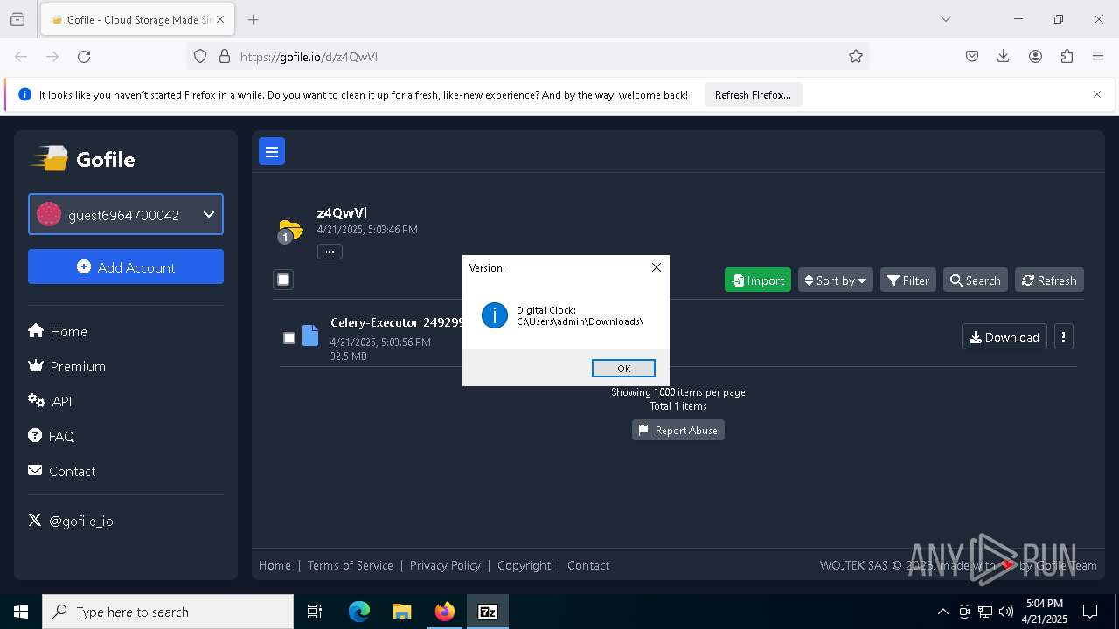The image size is (1119, 629).
Task: Click Report Abuse button
Action: point(678,430)
